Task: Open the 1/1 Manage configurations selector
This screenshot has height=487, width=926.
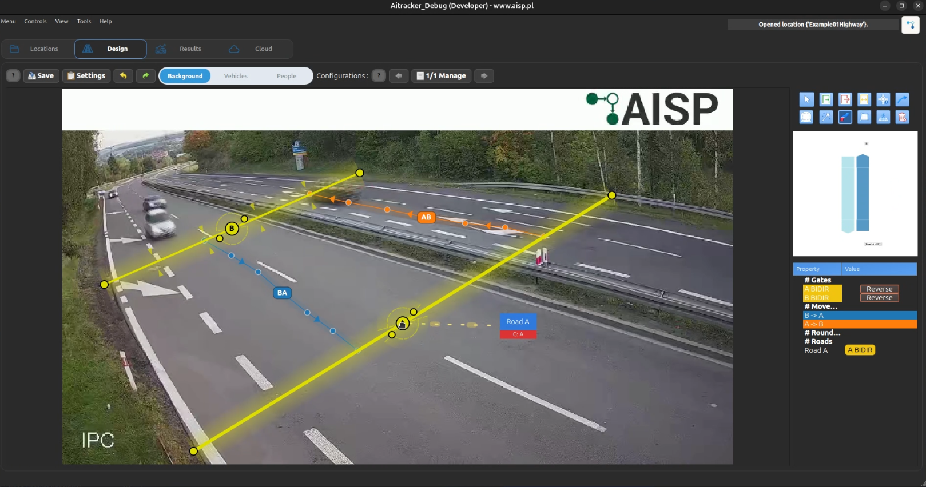Action: (441, 76)
